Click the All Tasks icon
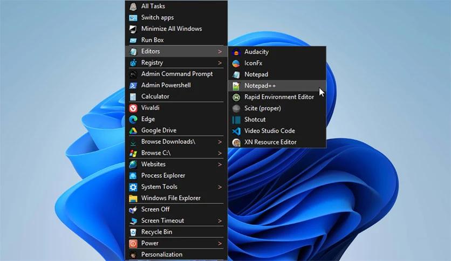Viewport: 451px width, 261px height. (133, 6)
